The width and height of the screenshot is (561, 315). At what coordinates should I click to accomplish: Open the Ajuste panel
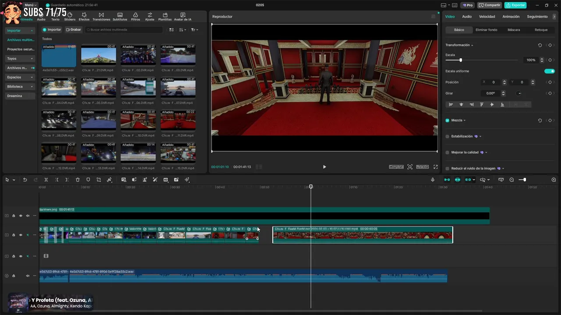(150, 17)
